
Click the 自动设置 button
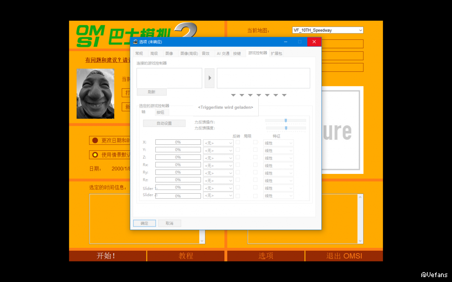164,123
